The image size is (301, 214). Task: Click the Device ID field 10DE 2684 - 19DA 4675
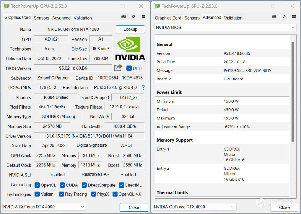[x=120, y=78]
